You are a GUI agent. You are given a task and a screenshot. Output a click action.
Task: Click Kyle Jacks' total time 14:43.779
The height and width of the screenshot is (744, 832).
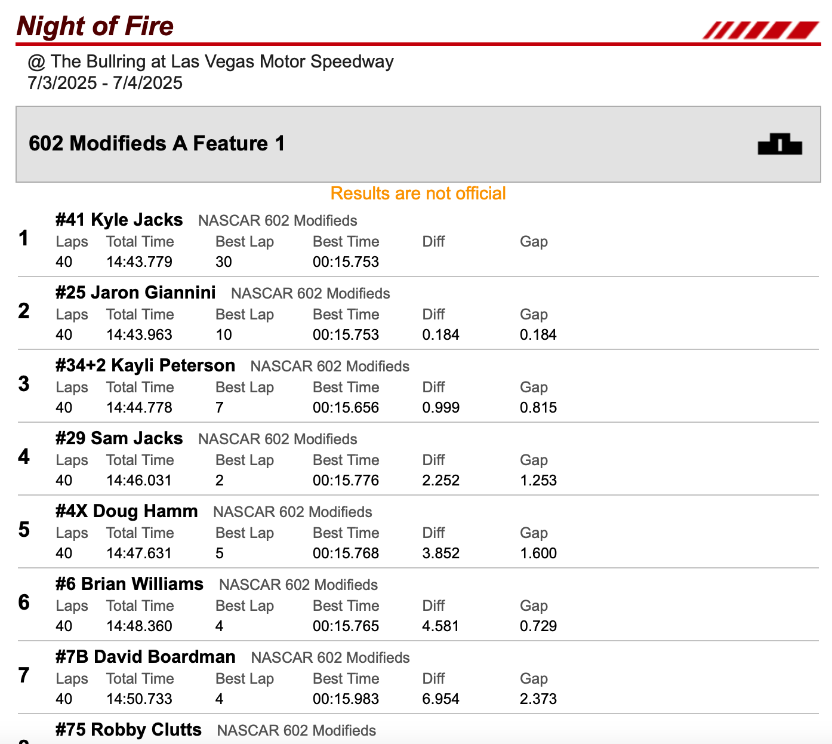point(139,262)
